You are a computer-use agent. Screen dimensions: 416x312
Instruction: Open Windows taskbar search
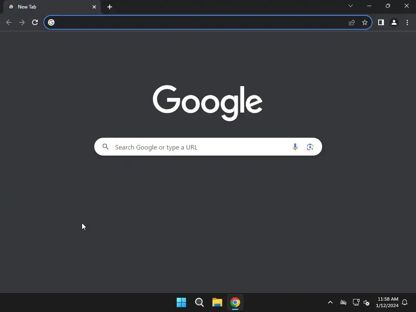199,302
